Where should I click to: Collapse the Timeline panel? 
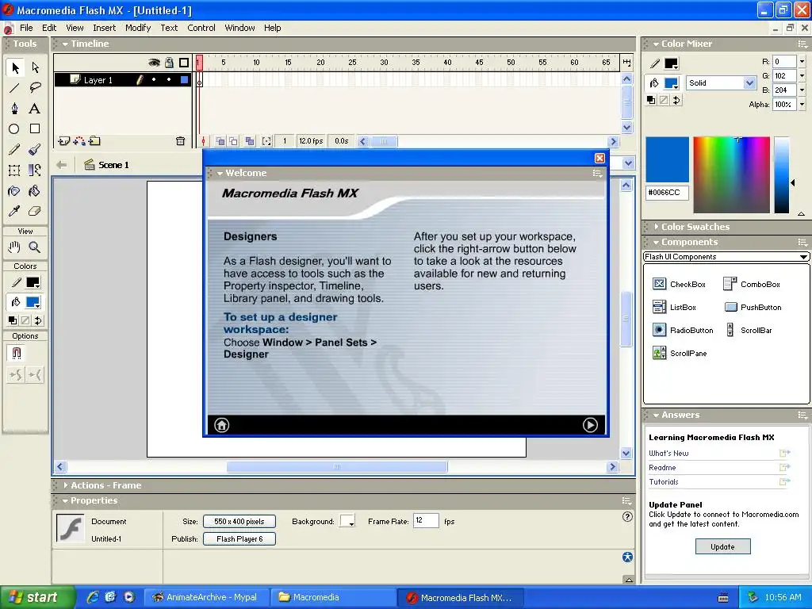coord(65,44)
